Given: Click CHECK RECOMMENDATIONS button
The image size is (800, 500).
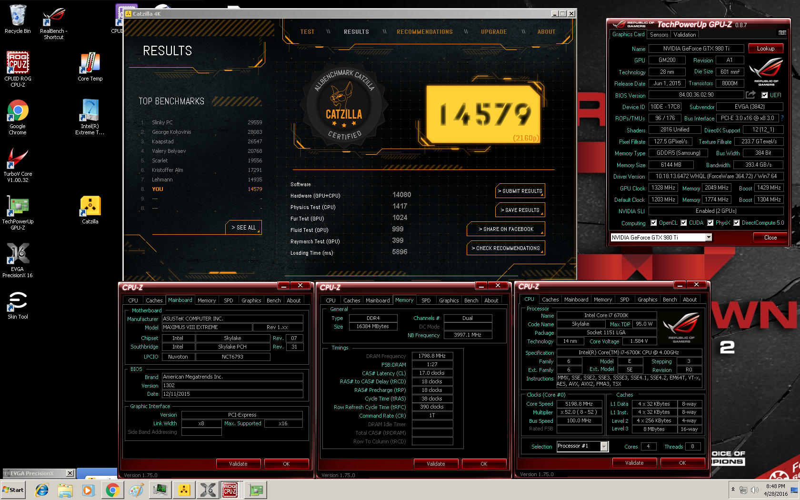Looking at the screenshot, I should pos(506,248).
